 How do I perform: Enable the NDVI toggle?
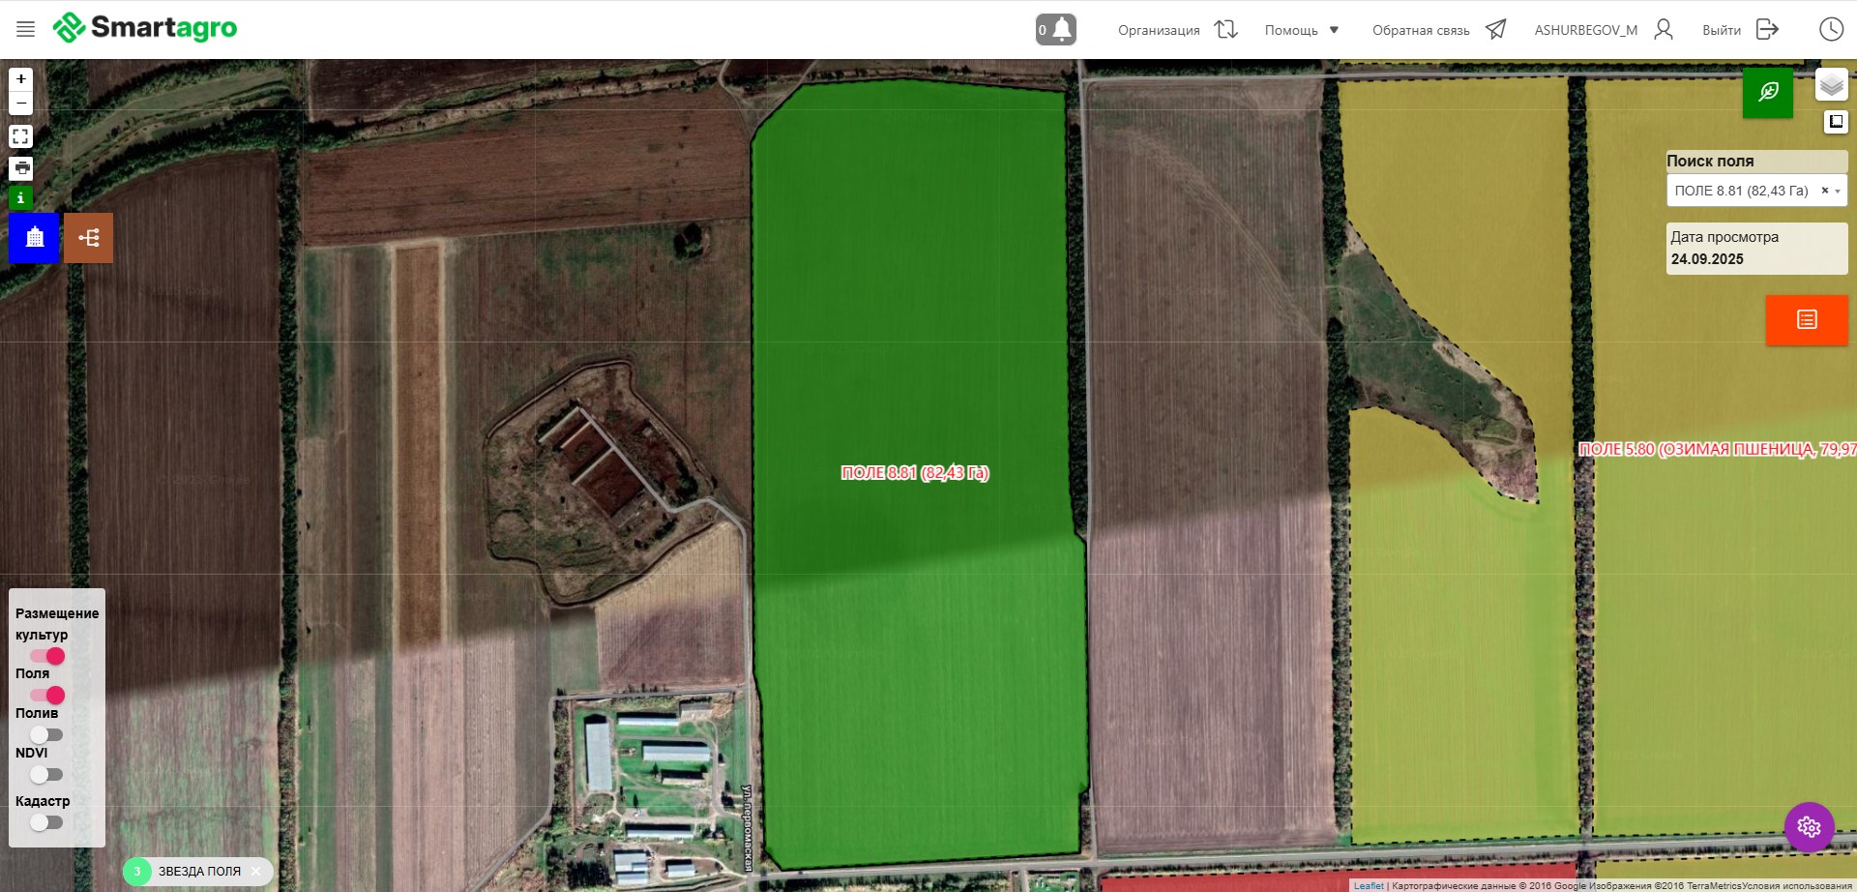click(46, 774)
